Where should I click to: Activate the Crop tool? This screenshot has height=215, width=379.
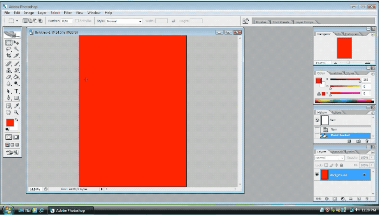point(9,56)
